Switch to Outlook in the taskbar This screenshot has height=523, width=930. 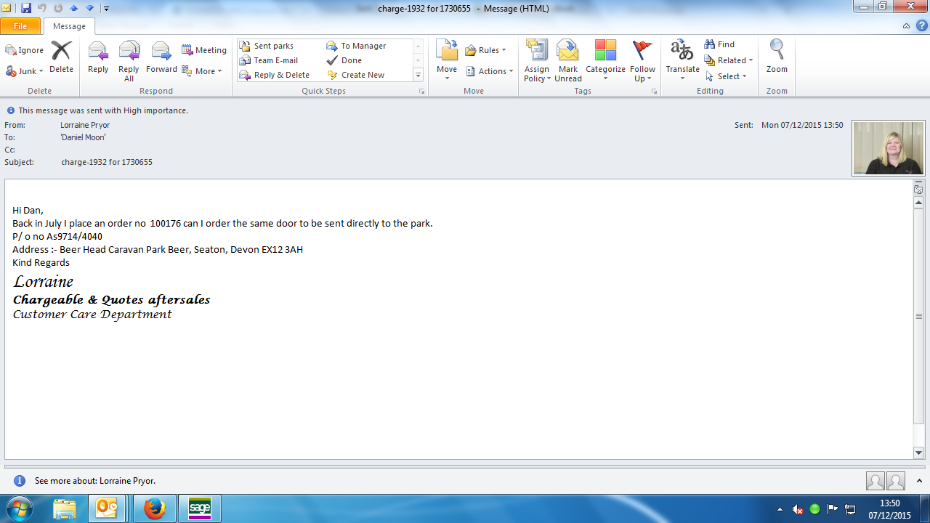tap(107, 508)
